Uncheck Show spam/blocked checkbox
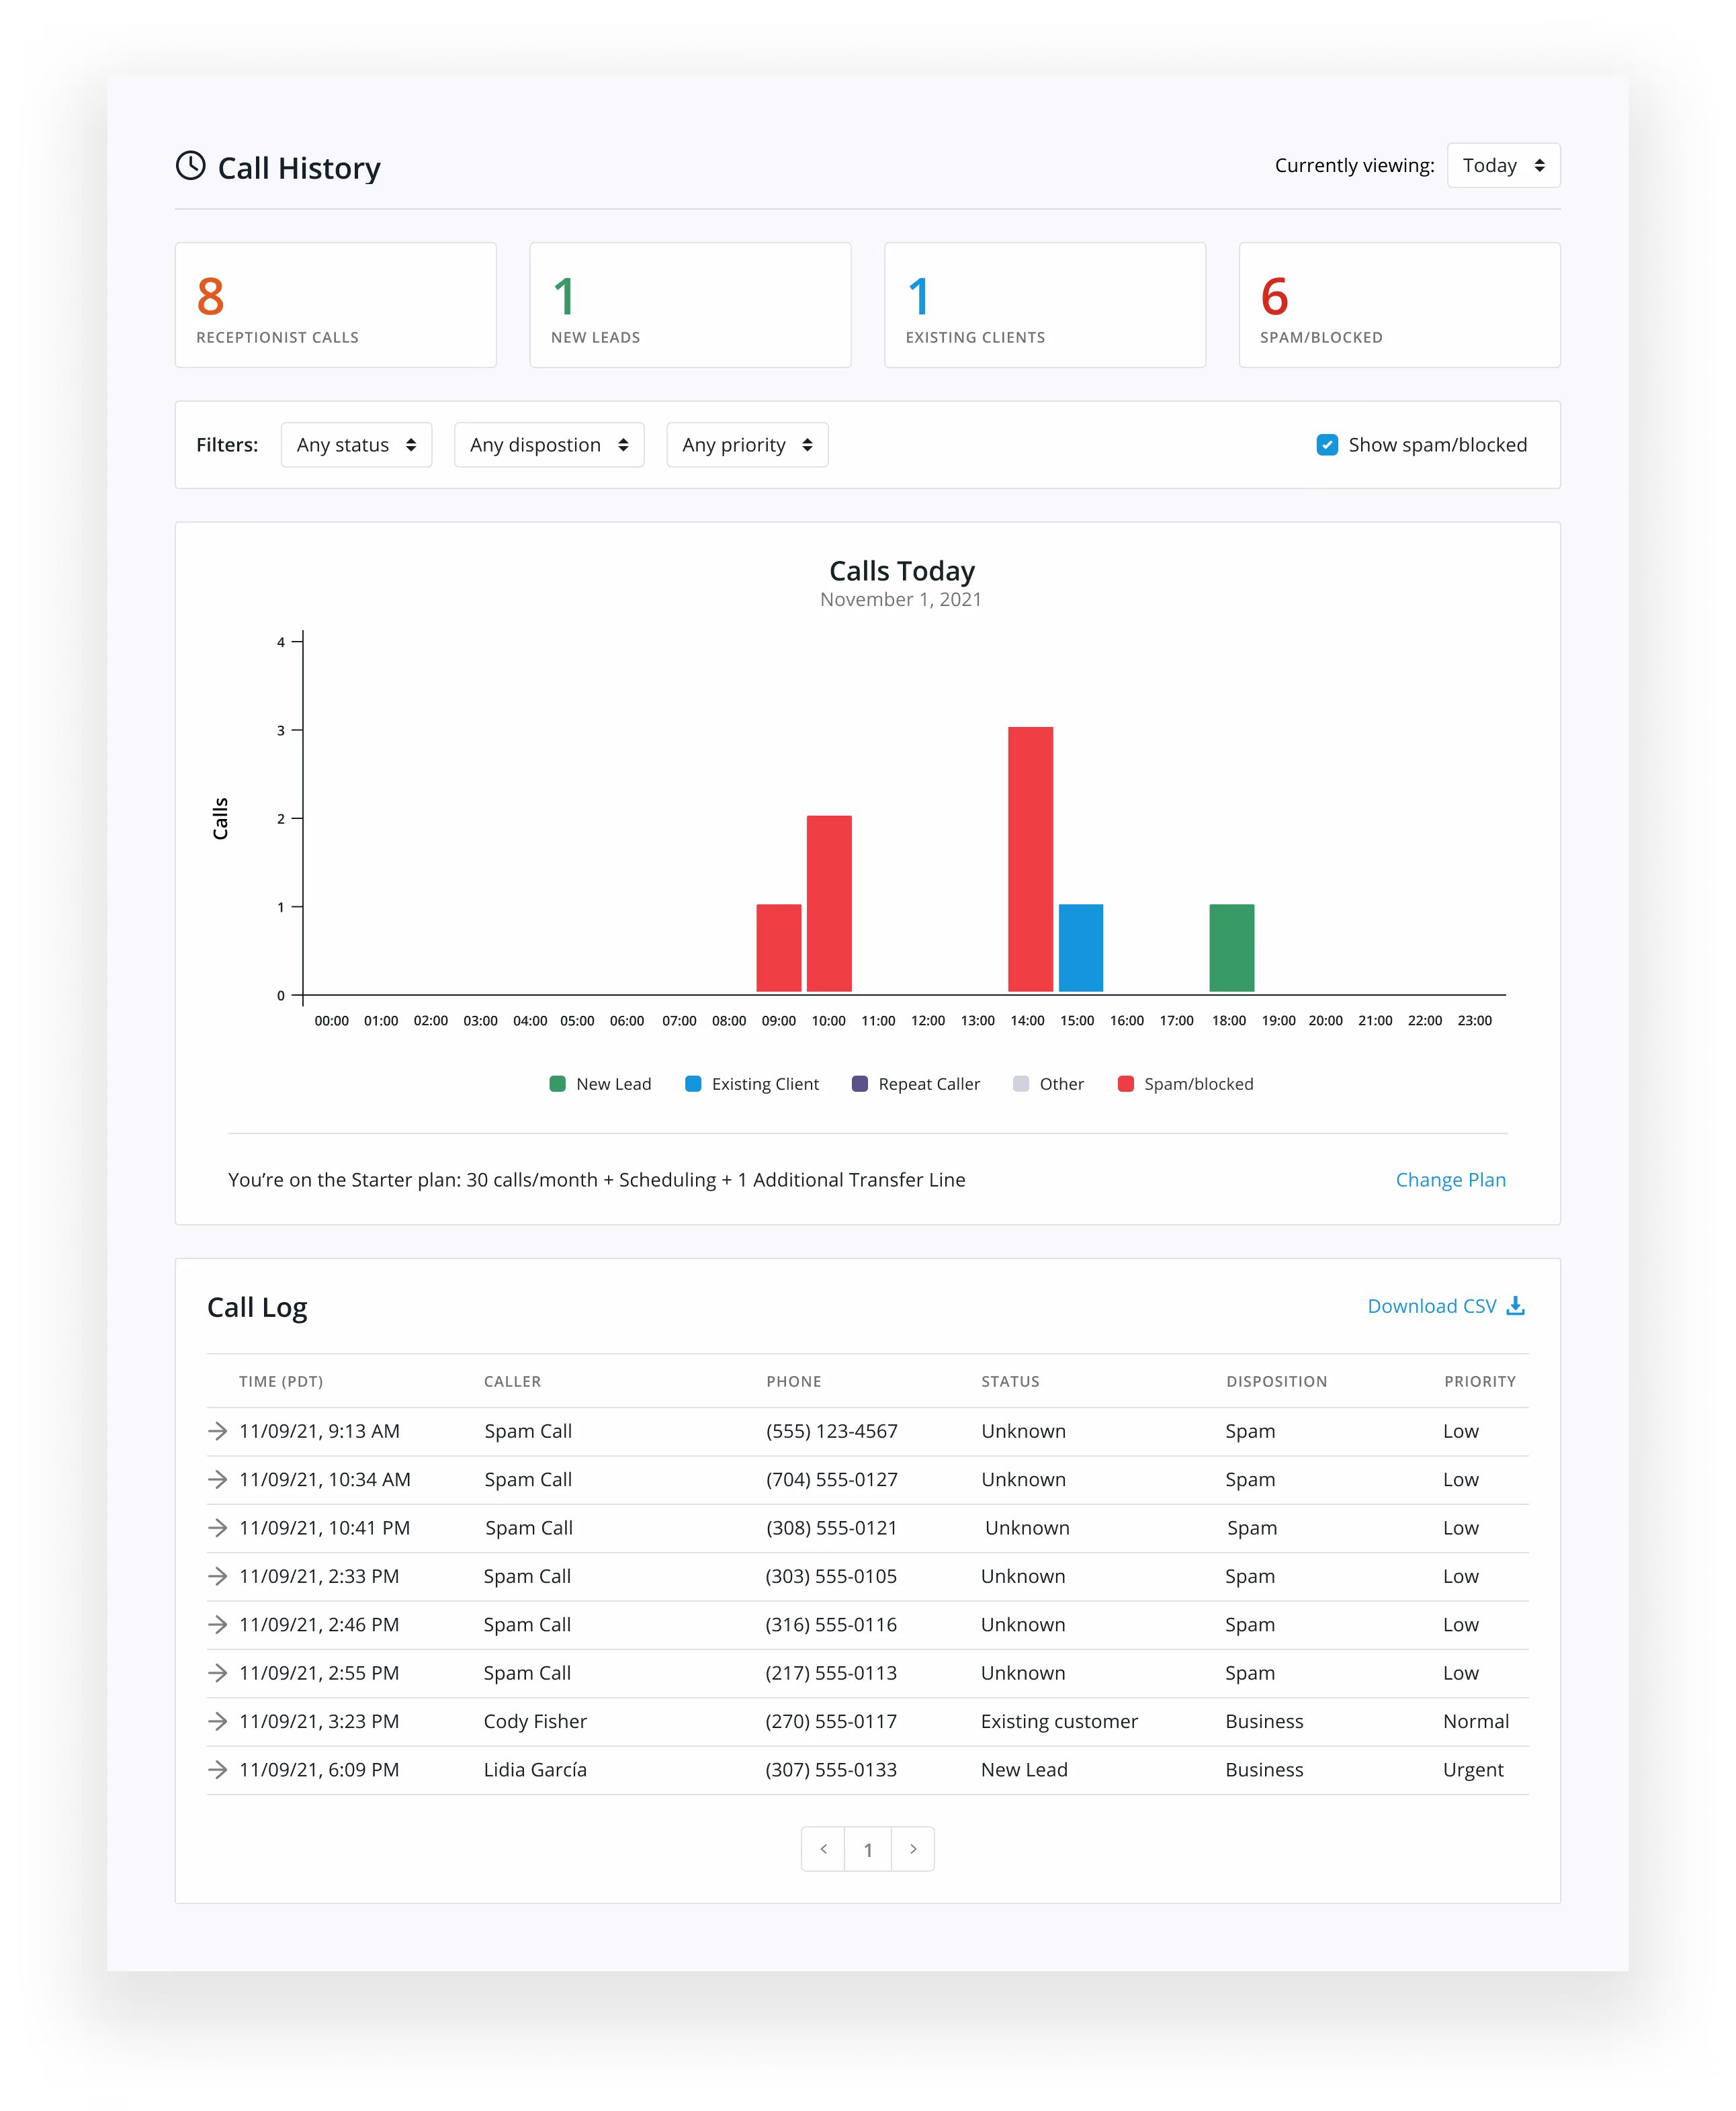This screenshot has width=1736, height=2111. click(x=1327, y=445)
